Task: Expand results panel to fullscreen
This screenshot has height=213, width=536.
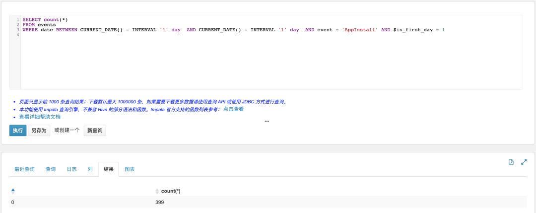Action: [x=524, y=162]
